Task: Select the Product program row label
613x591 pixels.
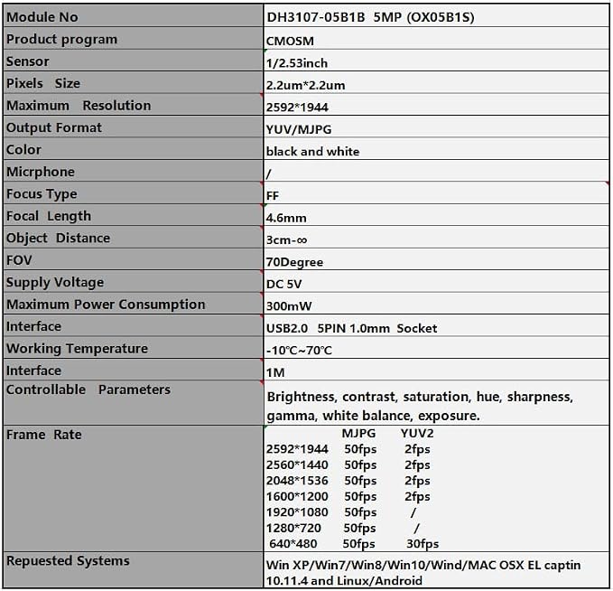Action: (134, 38)
